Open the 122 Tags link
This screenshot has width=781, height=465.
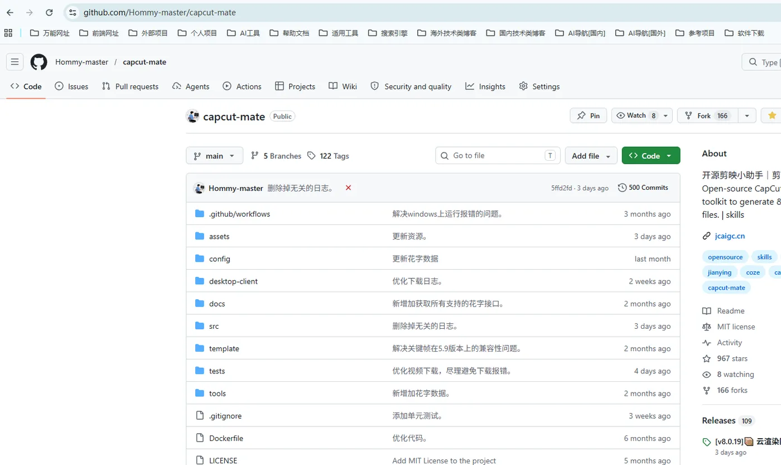pos(329,156)
